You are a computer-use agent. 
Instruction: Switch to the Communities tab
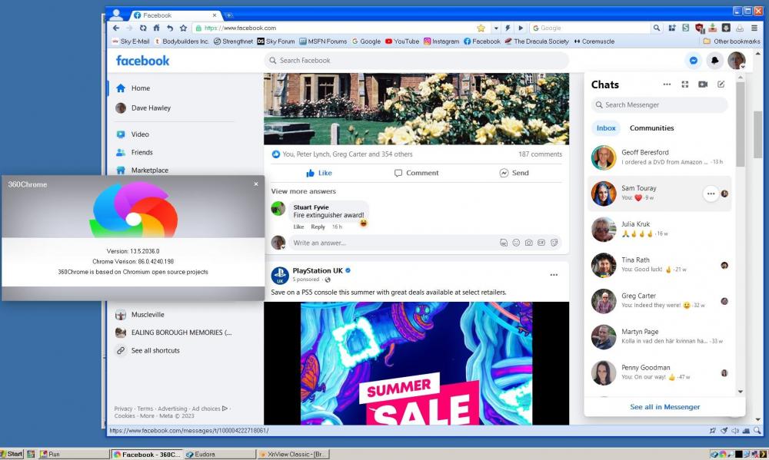(651, 128)
